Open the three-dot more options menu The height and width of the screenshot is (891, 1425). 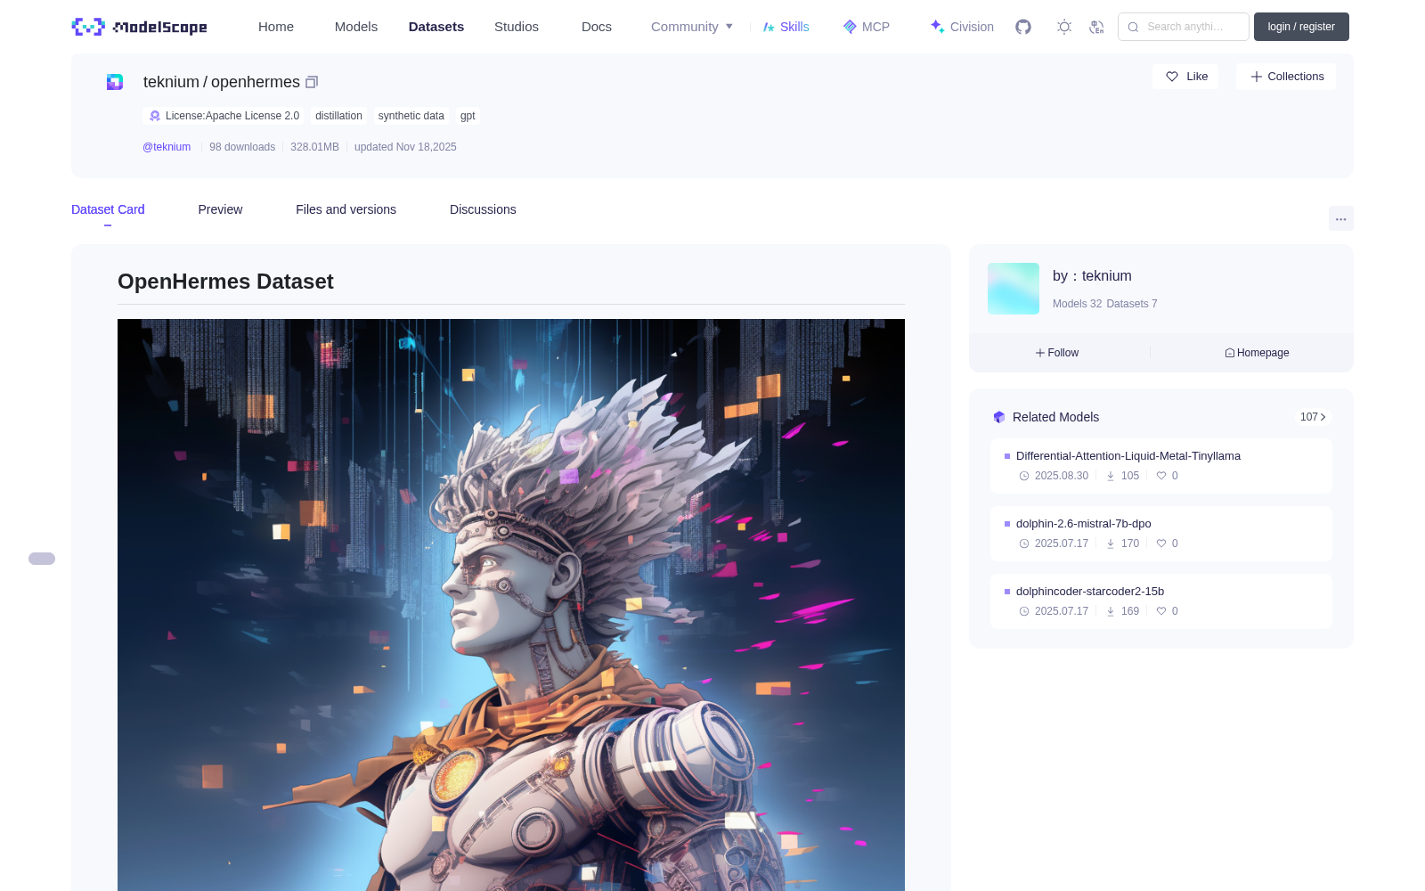(x=1341, y=219)
